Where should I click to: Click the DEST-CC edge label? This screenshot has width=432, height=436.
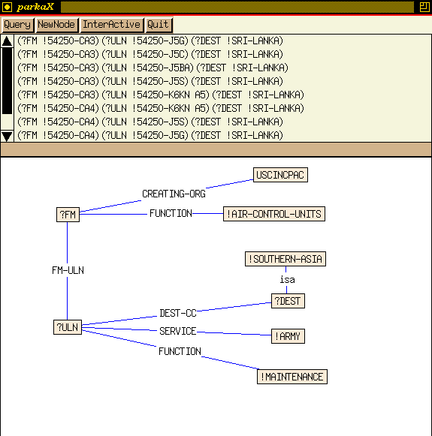point(178,313)
